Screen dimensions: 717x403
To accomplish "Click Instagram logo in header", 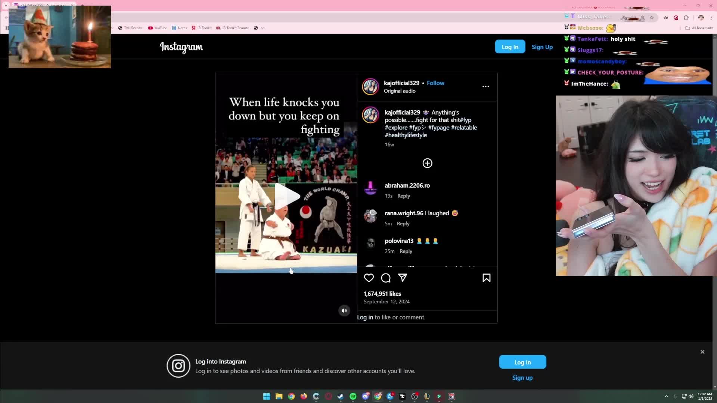I will [181, 47].
